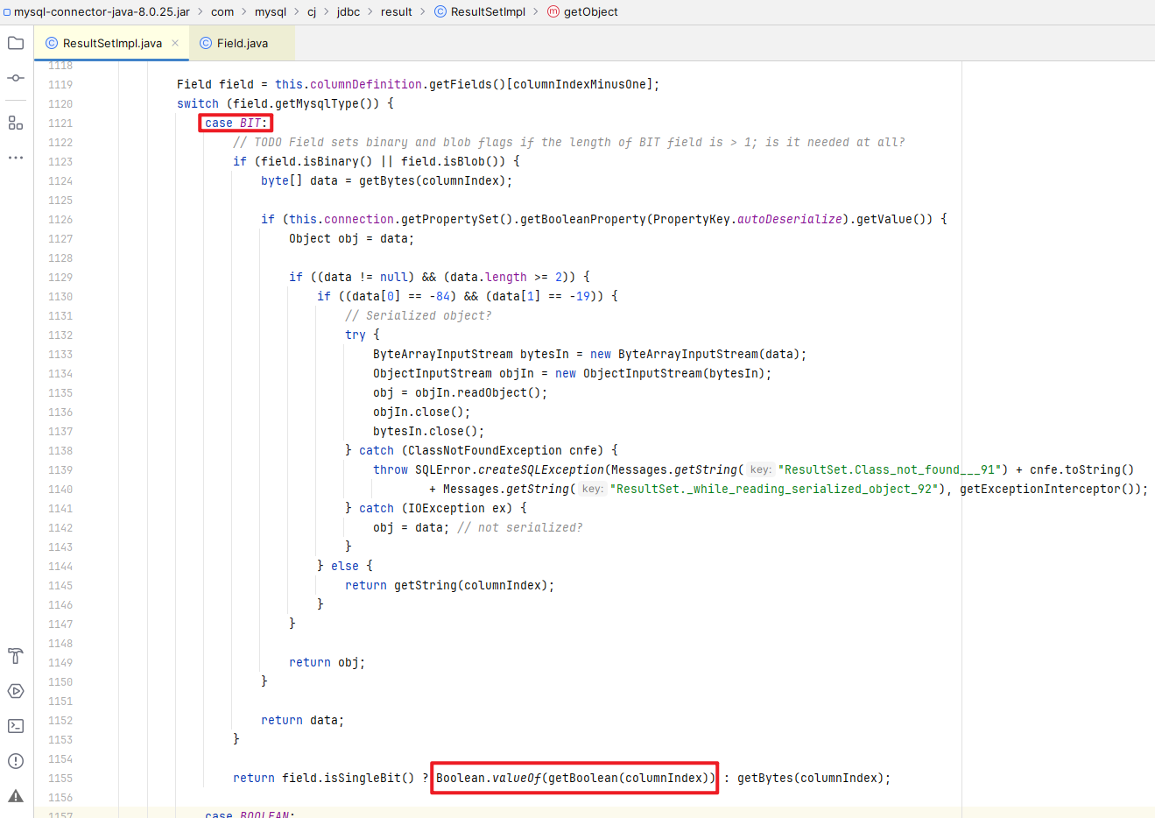The width and height of the screenshot is (1155, 818).
Task: Click gutter line number 1139
Action: pyautogui.click(x=60, y=470)
